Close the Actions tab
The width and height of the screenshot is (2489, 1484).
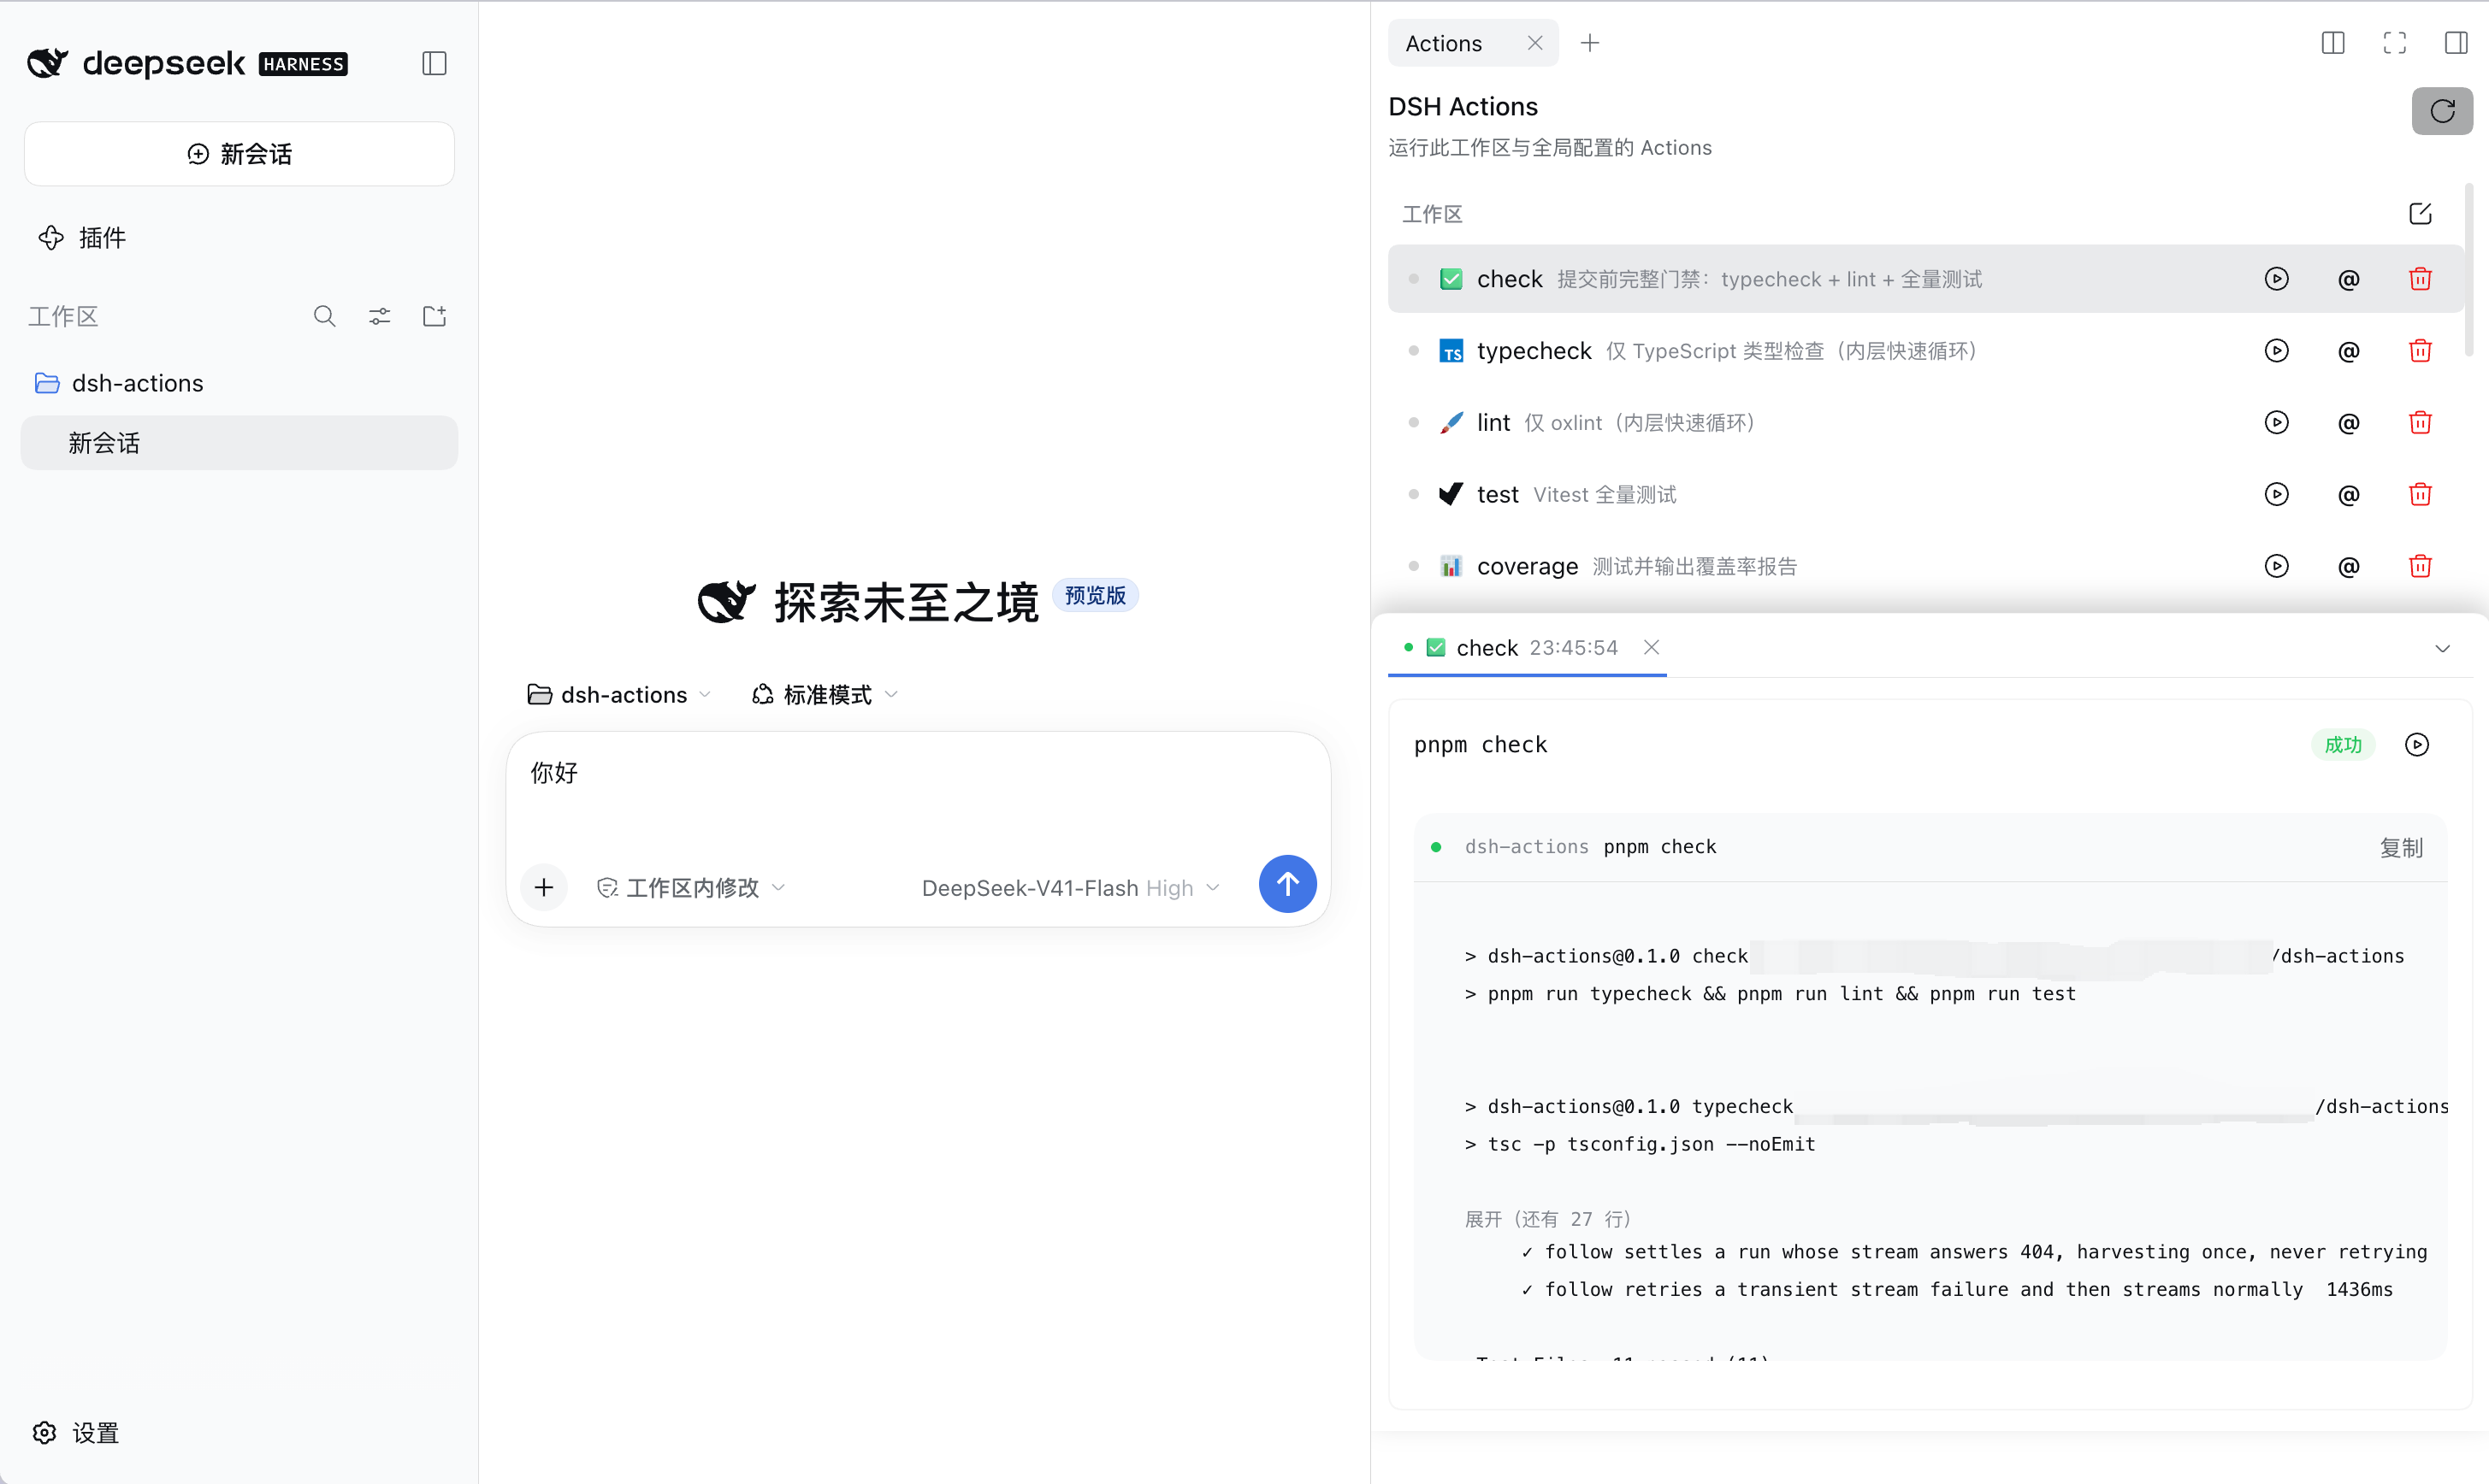[1534, 43]
